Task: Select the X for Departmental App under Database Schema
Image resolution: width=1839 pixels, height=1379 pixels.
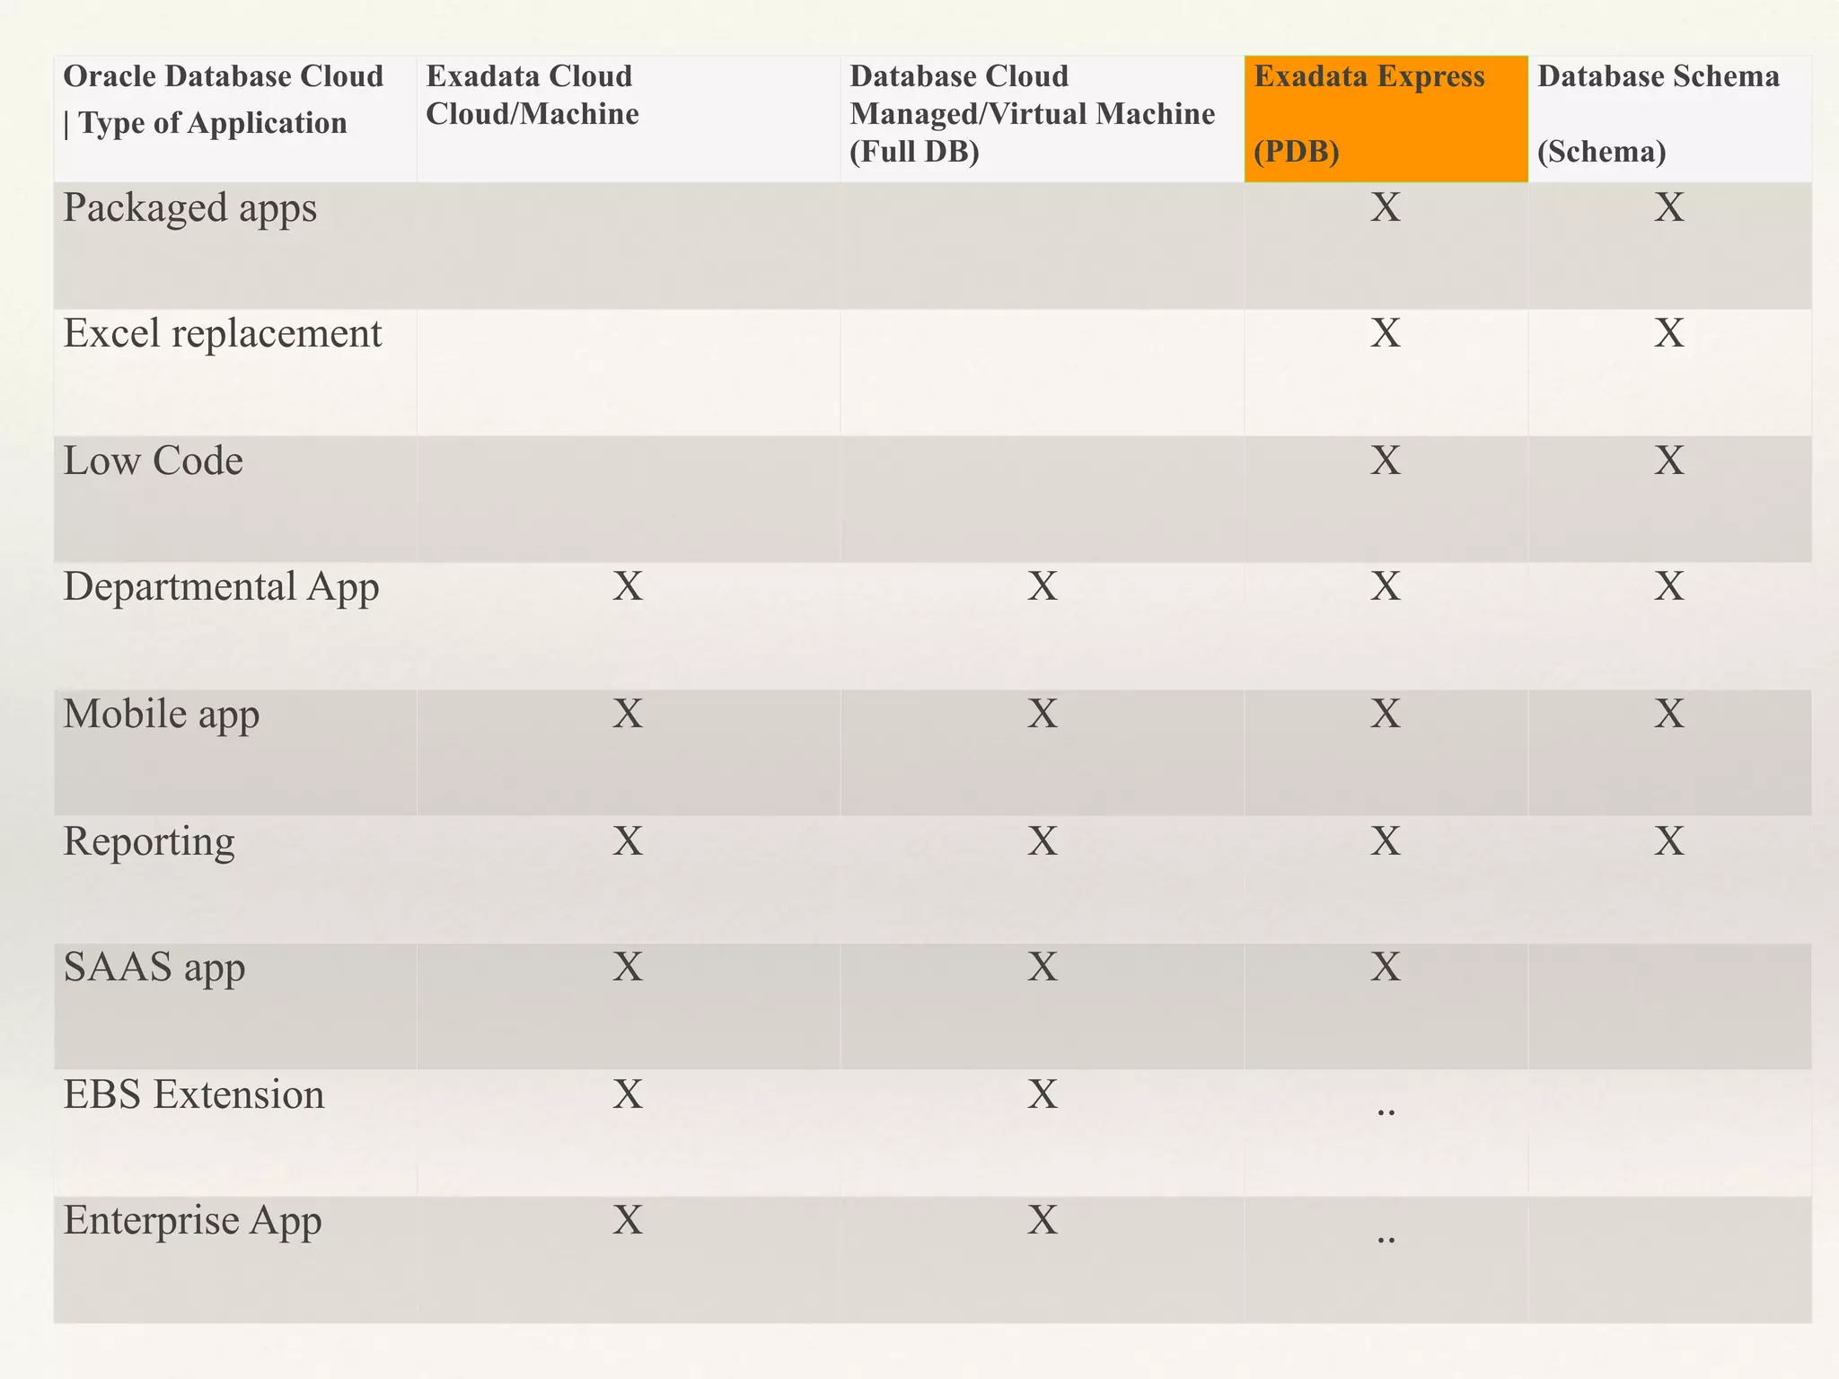Action: [x=1669, y=587]
